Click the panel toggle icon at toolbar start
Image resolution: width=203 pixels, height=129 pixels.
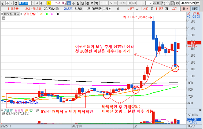click(x=3, y=3)
